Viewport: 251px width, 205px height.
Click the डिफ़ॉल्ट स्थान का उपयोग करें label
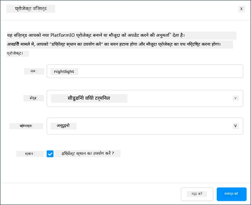click(88, 153)
